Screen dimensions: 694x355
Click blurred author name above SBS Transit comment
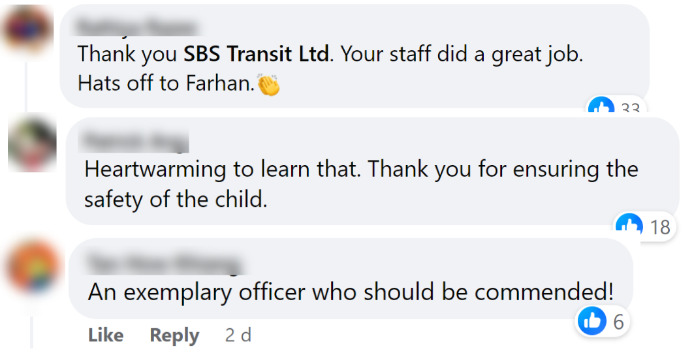136,27
